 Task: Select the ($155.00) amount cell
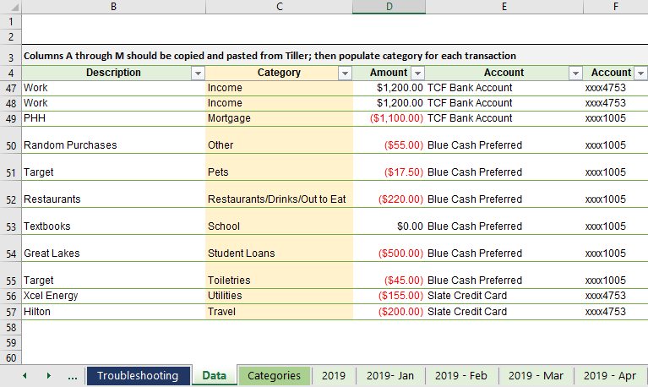click(389, 296)
